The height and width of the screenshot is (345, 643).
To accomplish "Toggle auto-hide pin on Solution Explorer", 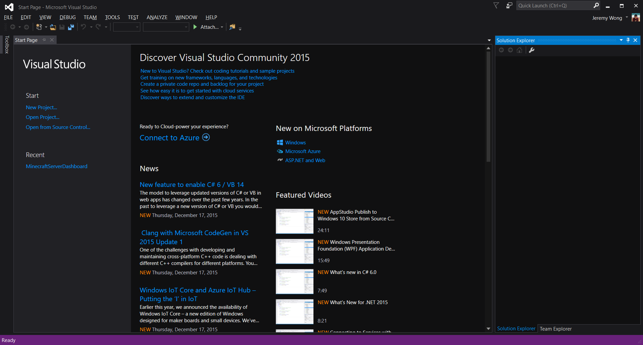I will pos(628,40).
